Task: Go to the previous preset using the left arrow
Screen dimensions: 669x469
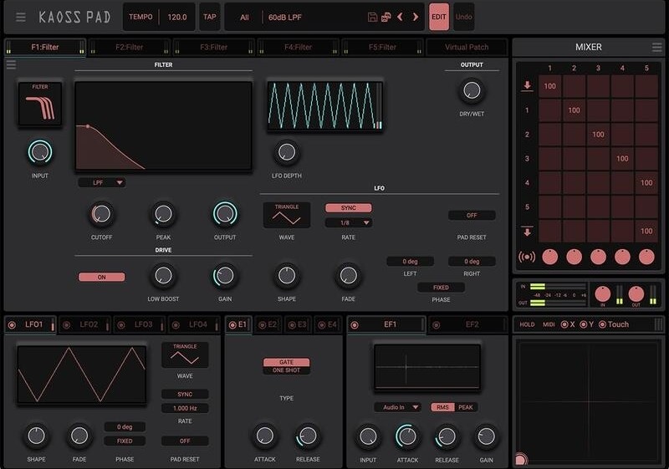Action: 400,17
